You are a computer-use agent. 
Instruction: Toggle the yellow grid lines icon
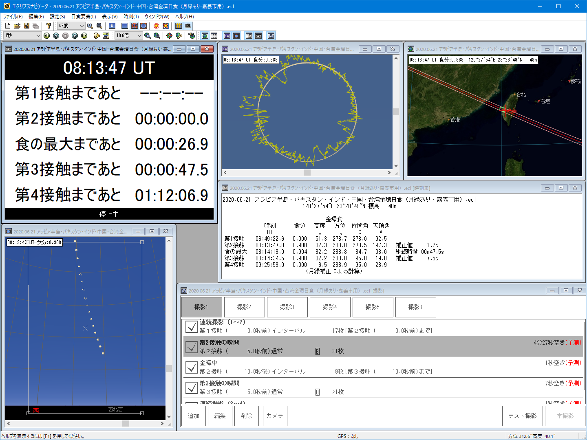pyautogui.click(x=179, y=26)
